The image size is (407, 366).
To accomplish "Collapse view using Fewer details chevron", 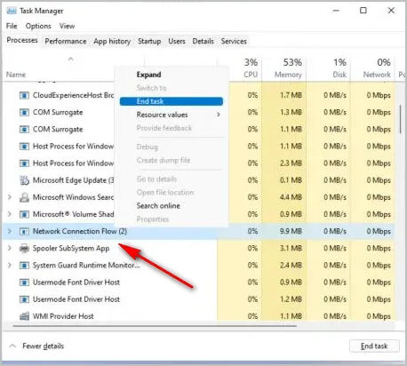I will pyautogui.click(x=12, y=346).
